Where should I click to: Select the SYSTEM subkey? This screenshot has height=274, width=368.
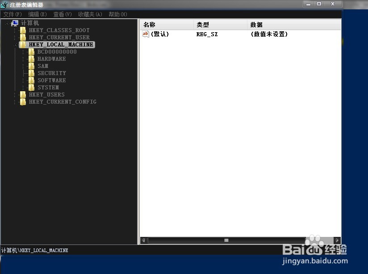tap(48, 88)
